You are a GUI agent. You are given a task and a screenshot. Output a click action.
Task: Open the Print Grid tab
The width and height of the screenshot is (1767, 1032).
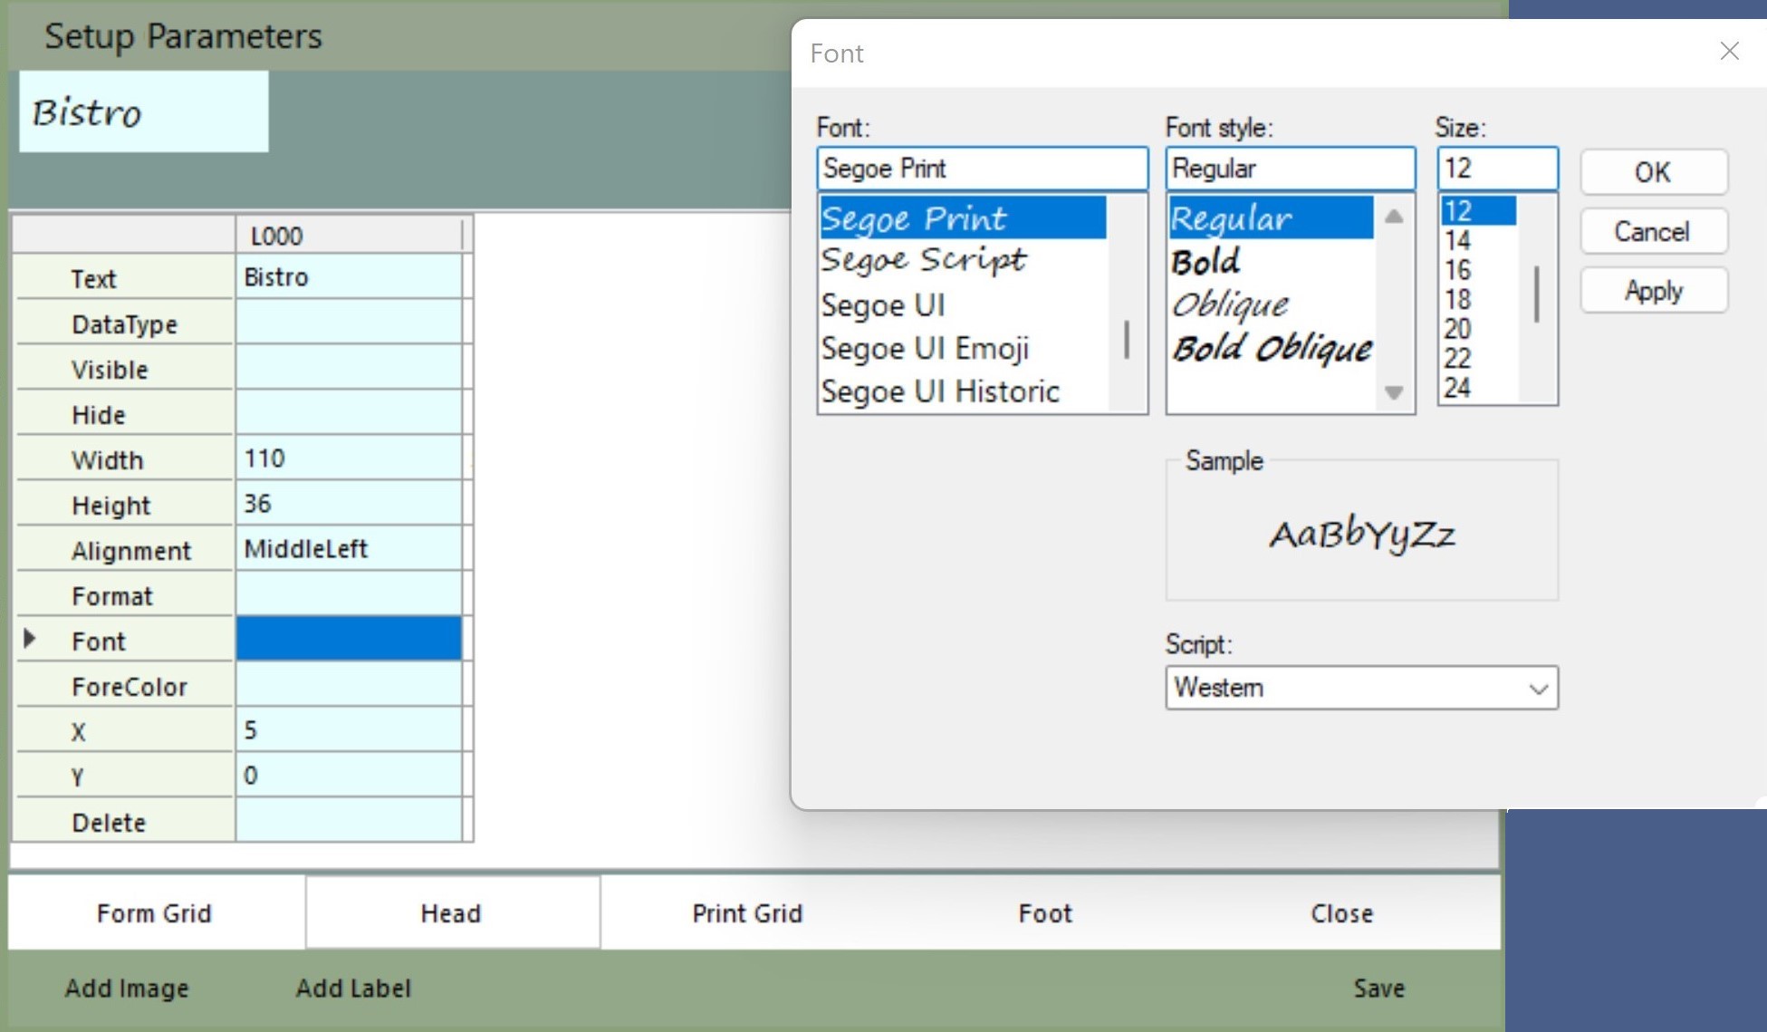tap(746, 913)
